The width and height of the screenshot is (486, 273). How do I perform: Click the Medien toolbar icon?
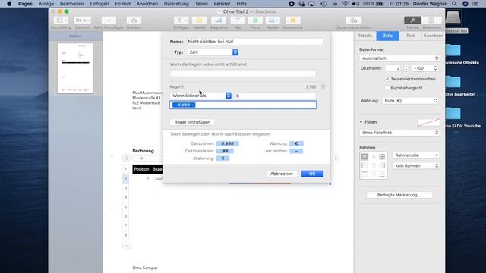click(x=273, y=20)
